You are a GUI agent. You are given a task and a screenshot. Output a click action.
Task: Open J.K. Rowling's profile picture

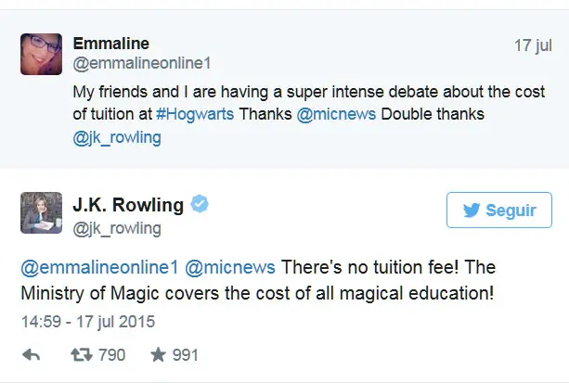pyautogui.click(x=41, y=214)
